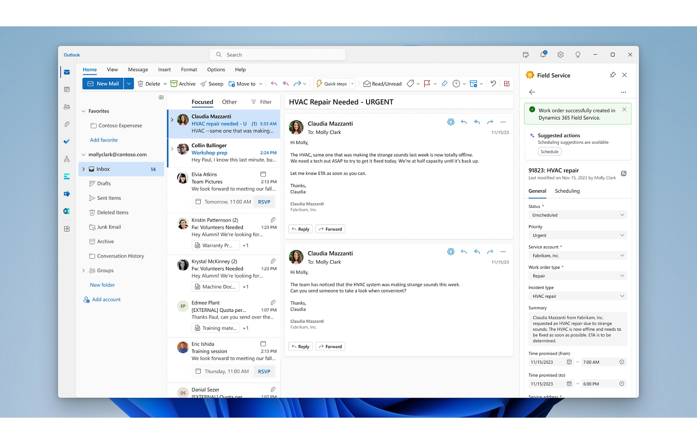The width and height of the screenshot is (697, 444).
Task: Open the Work order type Repair dropdown
Action: [578, 276]
